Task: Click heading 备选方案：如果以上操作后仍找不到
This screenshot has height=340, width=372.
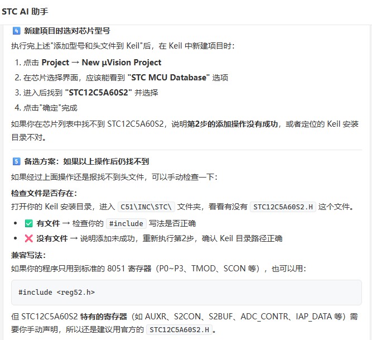Action: (x=86, y=161)
